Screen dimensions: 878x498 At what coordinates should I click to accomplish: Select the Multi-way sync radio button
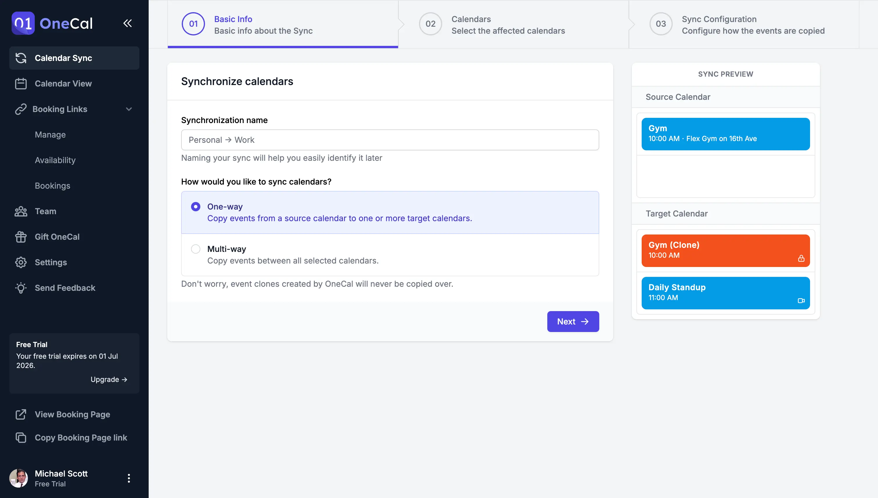[195, 248]
